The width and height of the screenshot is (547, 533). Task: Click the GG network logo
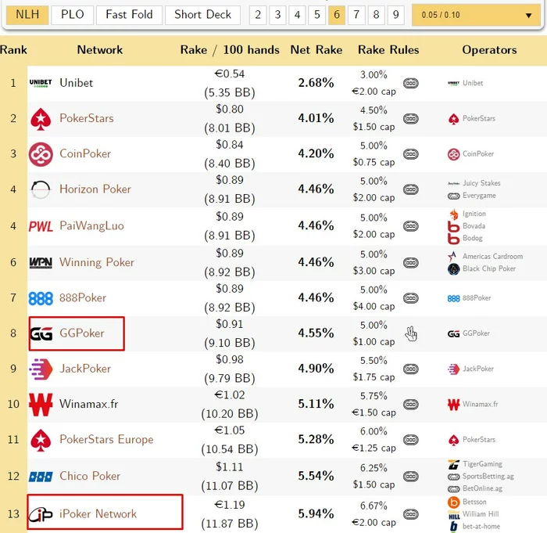pyautogui.click(x=41, y=333)
